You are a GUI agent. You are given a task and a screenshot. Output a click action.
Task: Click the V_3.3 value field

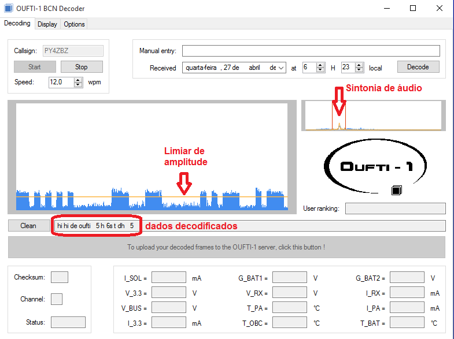[x=169, y=292]
